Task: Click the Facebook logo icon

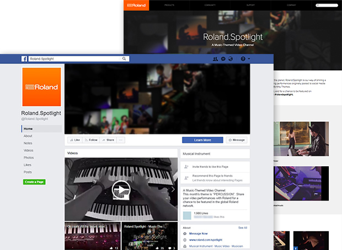Action: 24,59
